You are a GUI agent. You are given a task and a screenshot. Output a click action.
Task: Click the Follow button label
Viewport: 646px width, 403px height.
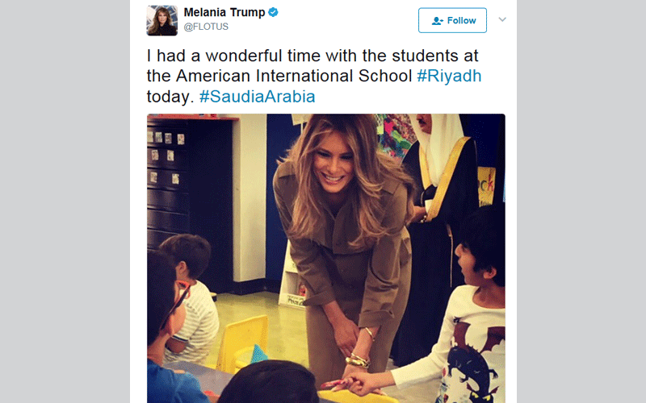coord(461,21)
